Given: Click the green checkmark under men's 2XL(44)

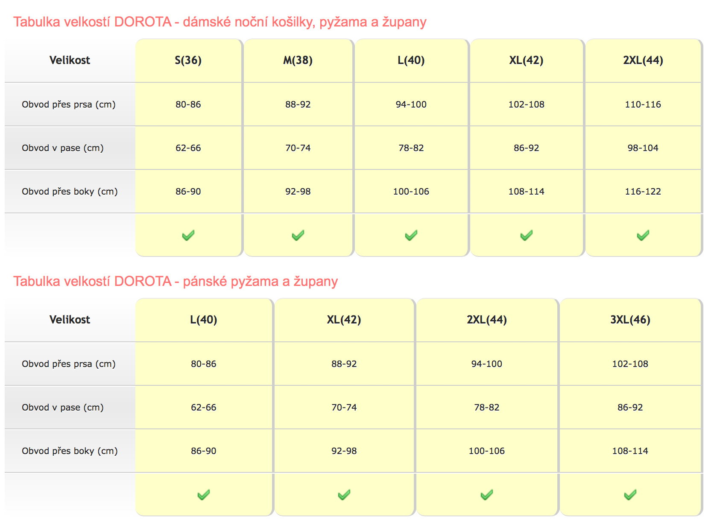Looking at the screenshot, I should point(487,495).
